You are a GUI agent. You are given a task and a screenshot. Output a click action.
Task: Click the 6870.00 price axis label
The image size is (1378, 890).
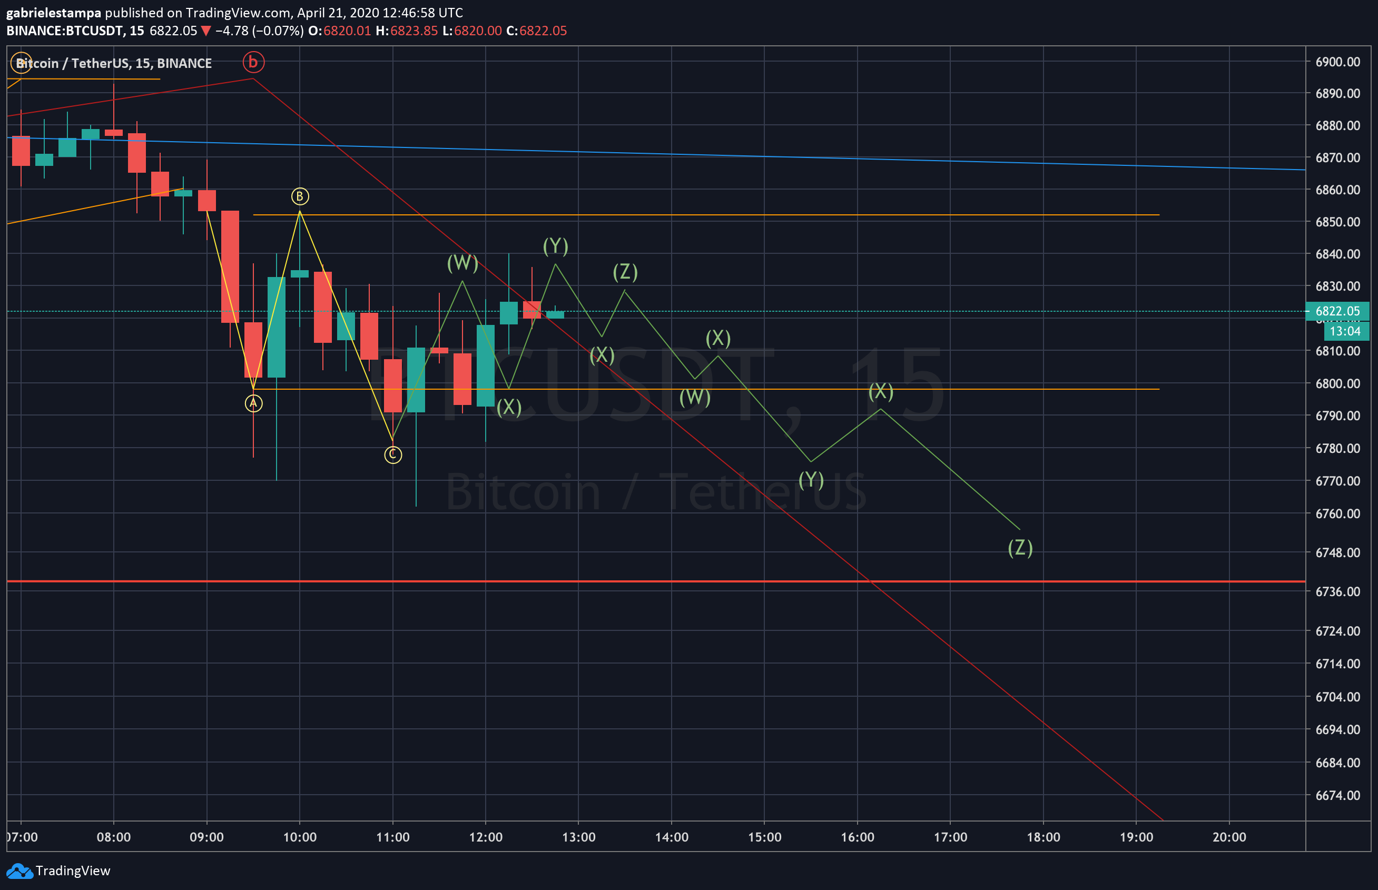(x=1337, y=158)
